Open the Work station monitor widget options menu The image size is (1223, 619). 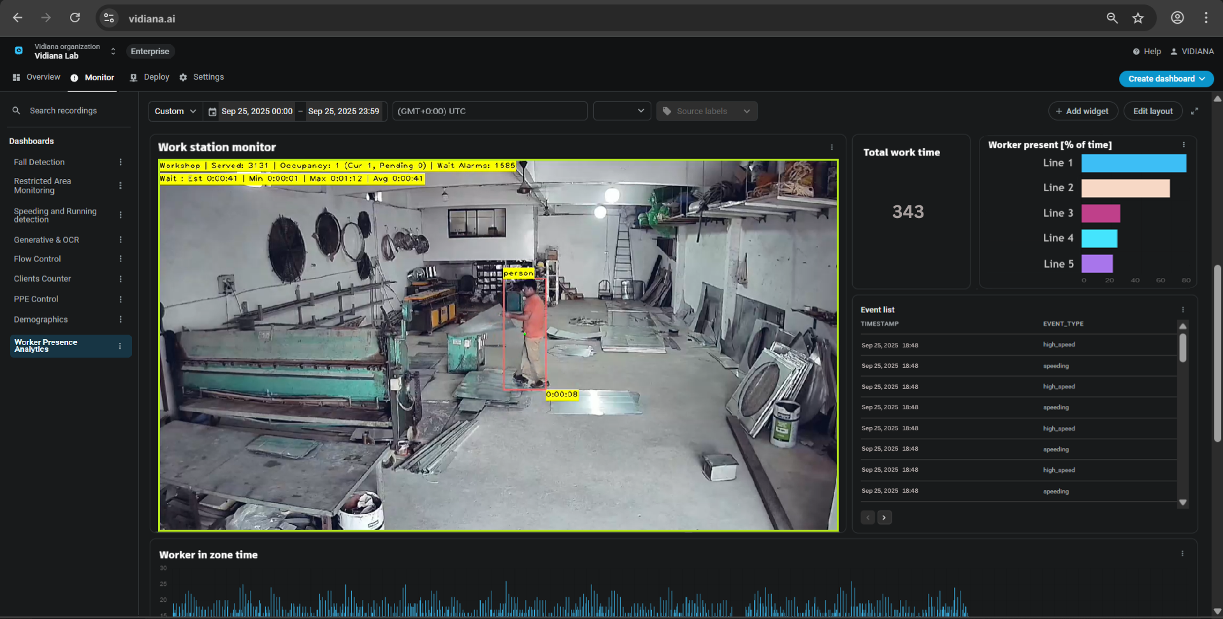[831, 147]
